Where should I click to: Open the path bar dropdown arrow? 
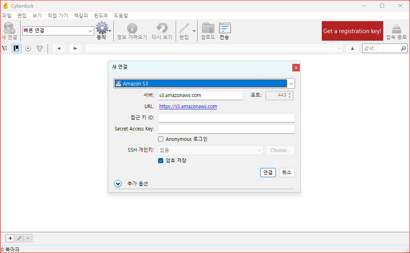pos(339,48)
